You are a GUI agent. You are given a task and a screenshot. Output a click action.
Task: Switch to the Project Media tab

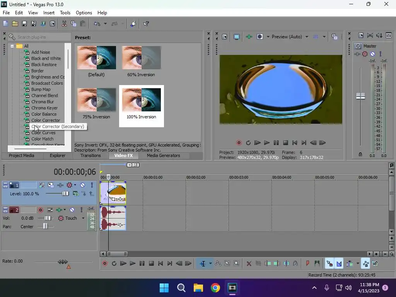click(x=22, y=155)
